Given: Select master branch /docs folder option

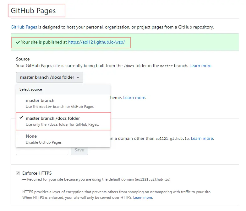Looking at the screenshot, I should click(63, 121).
